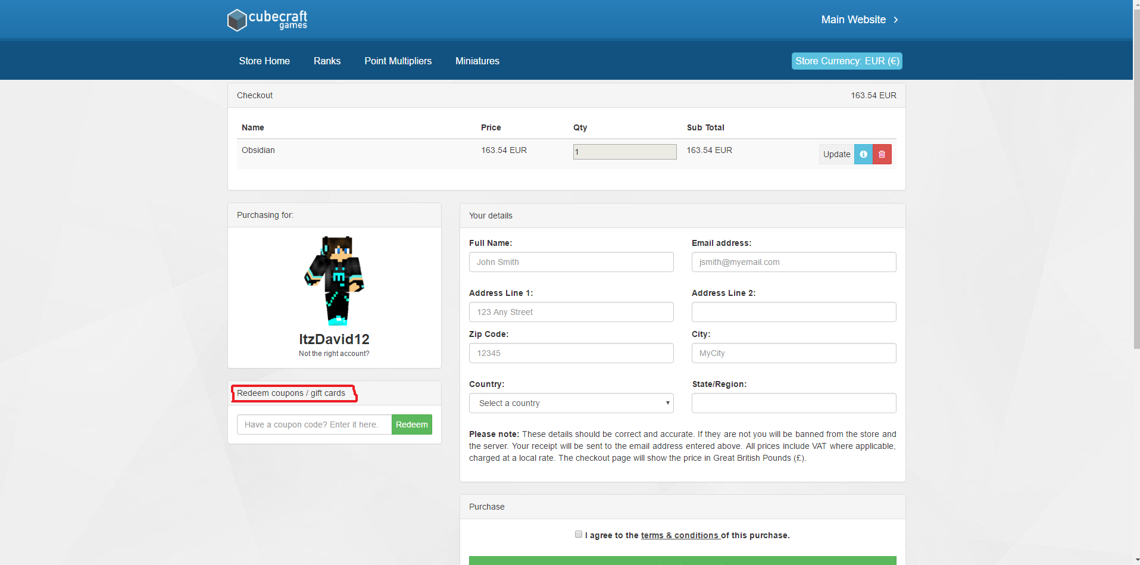Screen dimensions: 1140x565
Task: Click the Purchasing for heading
Action: [x=265, y=215]
